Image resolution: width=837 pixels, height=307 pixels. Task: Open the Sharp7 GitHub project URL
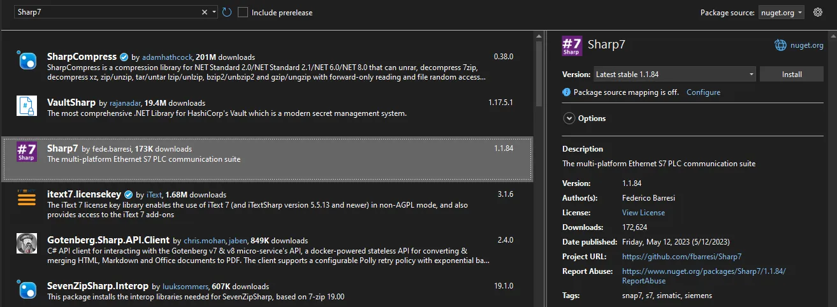681,257
